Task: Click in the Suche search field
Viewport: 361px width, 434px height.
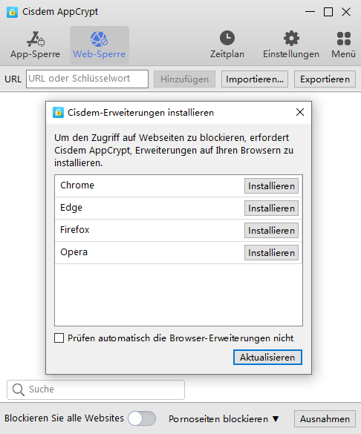Action: click(x=96, y=389)
